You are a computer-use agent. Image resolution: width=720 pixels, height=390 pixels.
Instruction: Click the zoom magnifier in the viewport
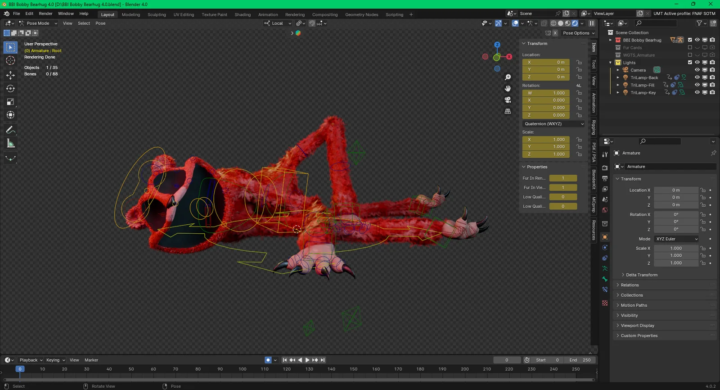point(508,77)
